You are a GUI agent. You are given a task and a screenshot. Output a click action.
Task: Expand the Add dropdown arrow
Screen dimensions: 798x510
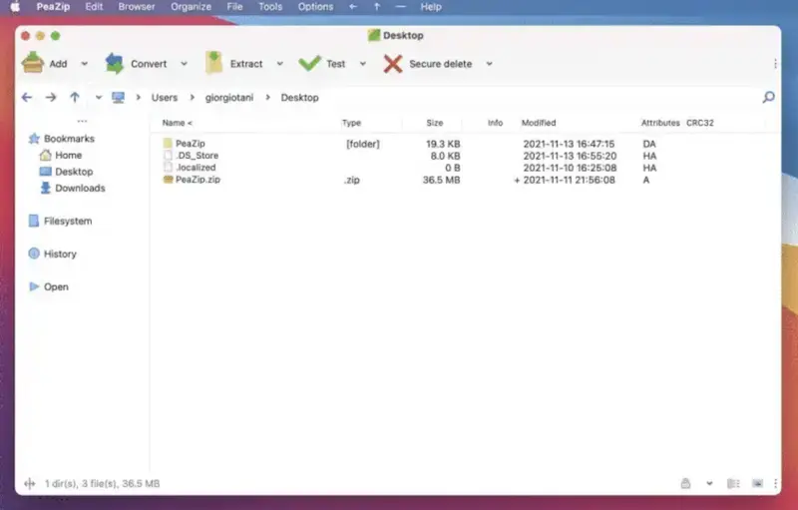point(85,64)
